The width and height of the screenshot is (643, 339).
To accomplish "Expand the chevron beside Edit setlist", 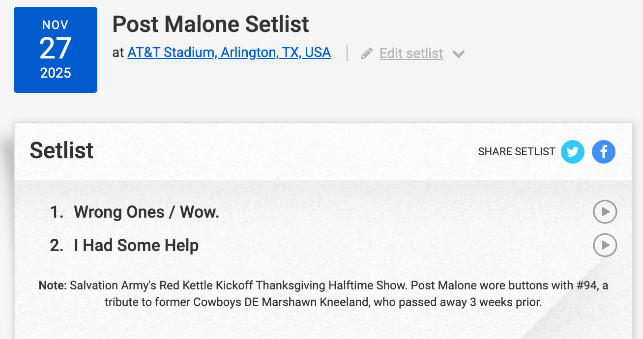I will click(x=458, y=54).
